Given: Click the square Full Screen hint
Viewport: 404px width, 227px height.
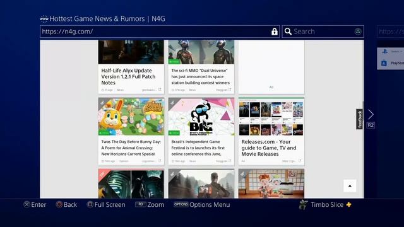Looking at the screenshot, I should click(x=106, y=204).
